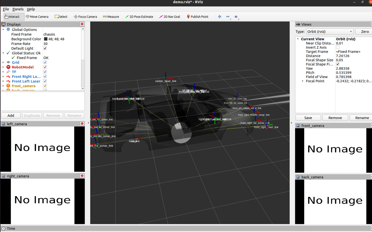Disable the Grid display checkbox

pyautogui.click(x=45, y=62)
